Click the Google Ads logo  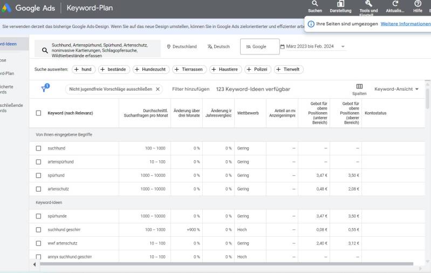(x=6, y=8)
